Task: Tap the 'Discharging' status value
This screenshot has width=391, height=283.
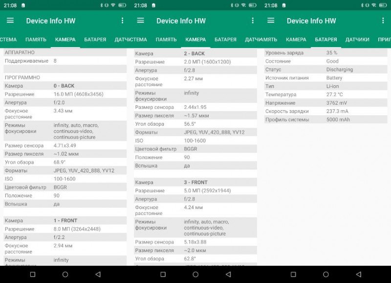Action: click(x=340, y=70)
